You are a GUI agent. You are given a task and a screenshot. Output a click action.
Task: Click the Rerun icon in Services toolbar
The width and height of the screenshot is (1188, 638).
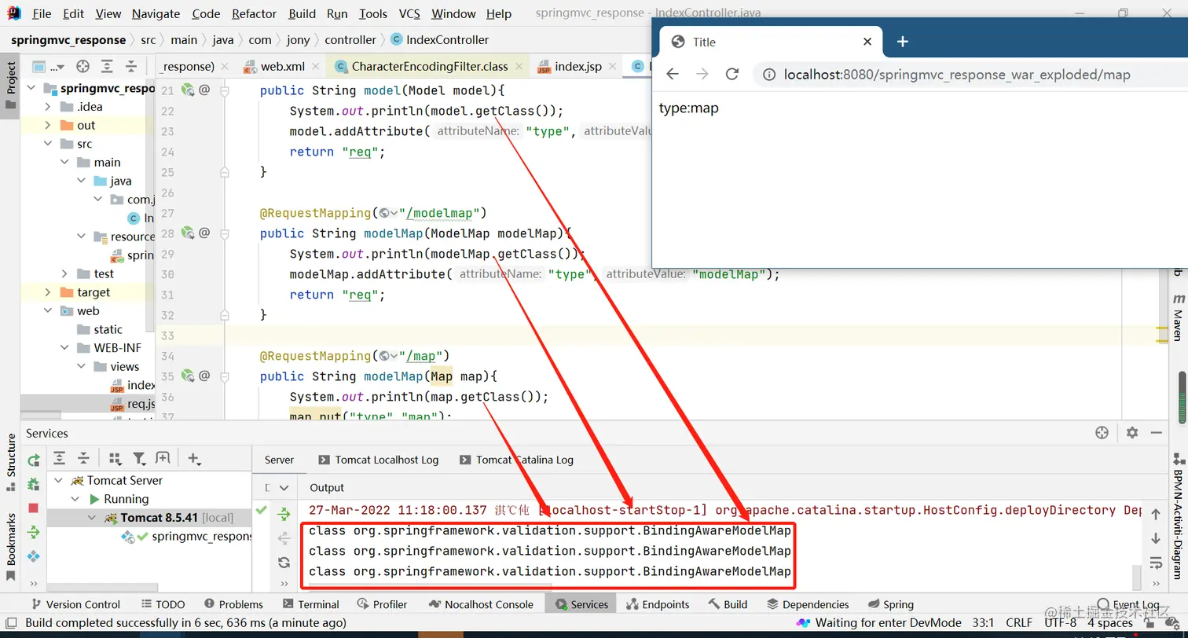tap(34, 460)
